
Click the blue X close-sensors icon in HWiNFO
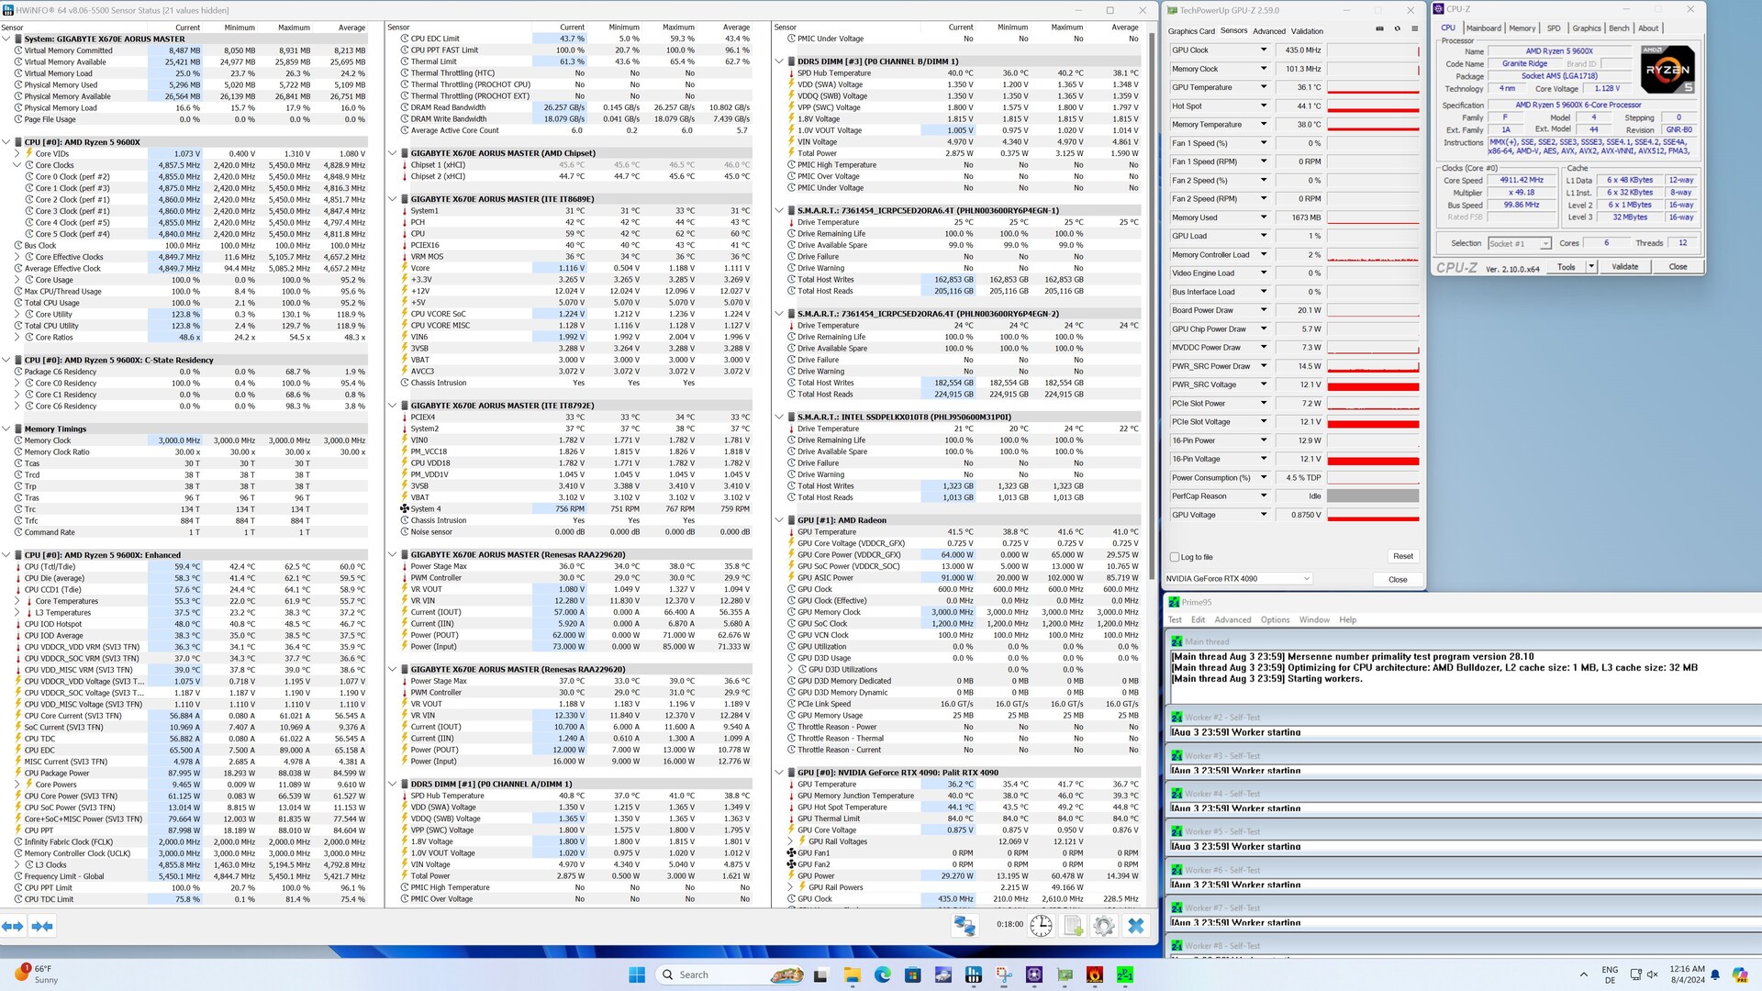[x=1136, y=925]
